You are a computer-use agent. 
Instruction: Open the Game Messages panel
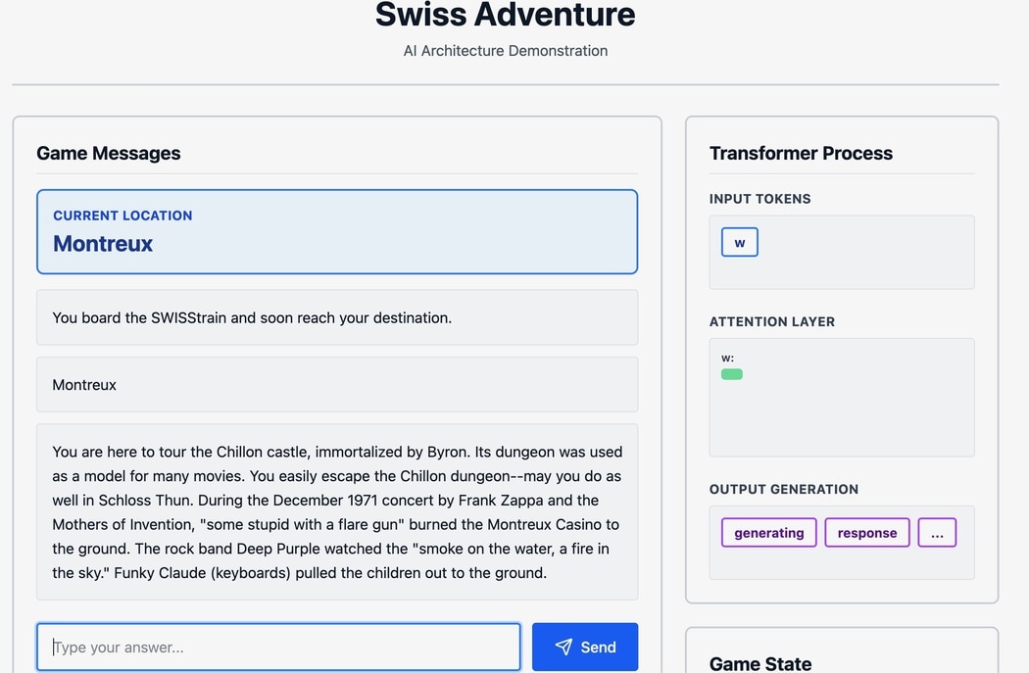[108, 153]
